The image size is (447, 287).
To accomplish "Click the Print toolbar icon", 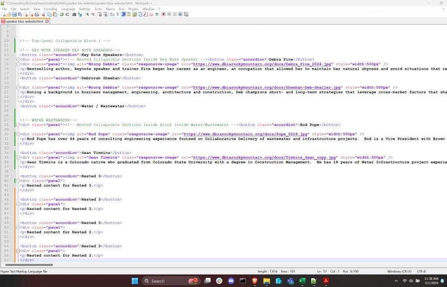I will pos(37,14).
